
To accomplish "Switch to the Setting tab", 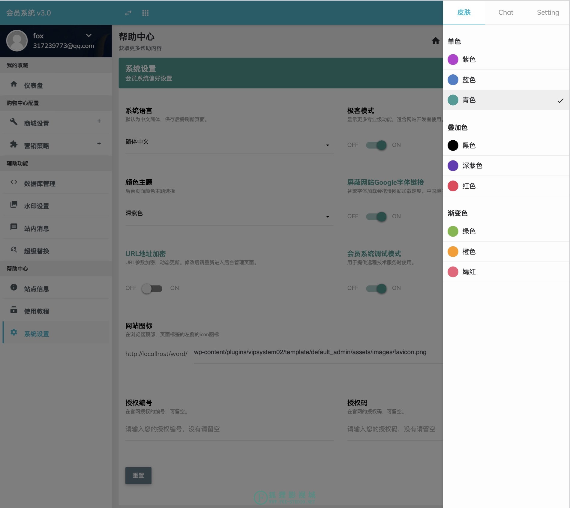I will [x=548, y=12].
